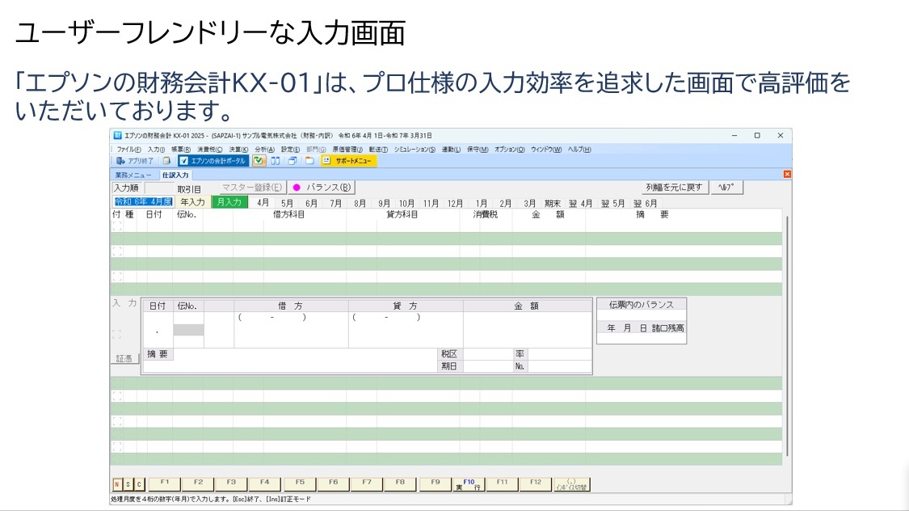Click the ヘルプ button next to 列幅を元に戻す
Screen dimensions: 909x511
pyautogui.click(x=726, y=188)
